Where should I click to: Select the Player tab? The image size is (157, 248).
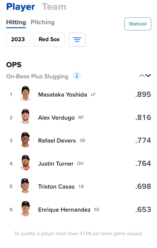(20, 7)
